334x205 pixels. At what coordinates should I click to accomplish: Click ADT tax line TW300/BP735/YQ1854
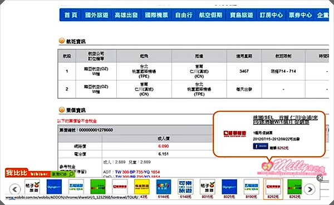tap(131, 172)
